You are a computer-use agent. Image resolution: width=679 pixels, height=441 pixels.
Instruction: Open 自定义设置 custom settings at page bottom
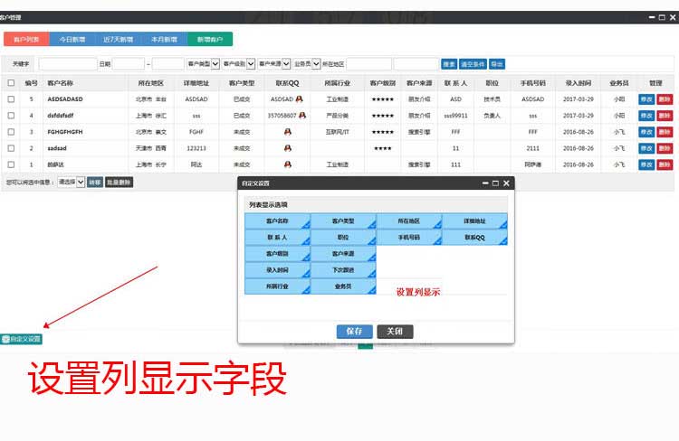(x=21, y=339)
